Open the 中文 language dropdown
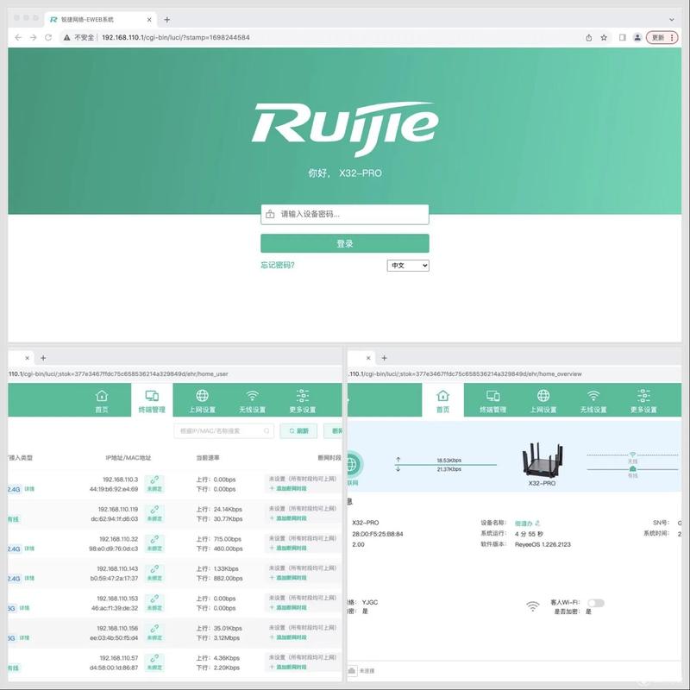This screenshot has width=690, height=690. [x=408, y=266]
